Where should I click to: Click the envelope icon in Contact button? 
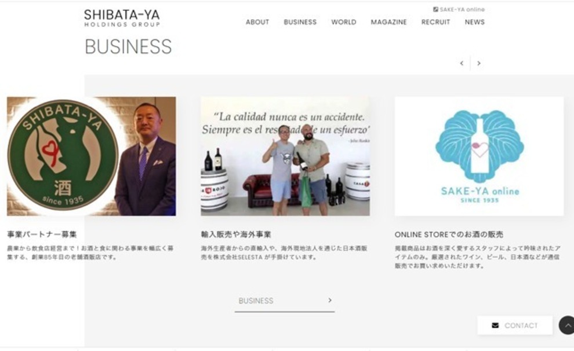click(x=495, y=326)
